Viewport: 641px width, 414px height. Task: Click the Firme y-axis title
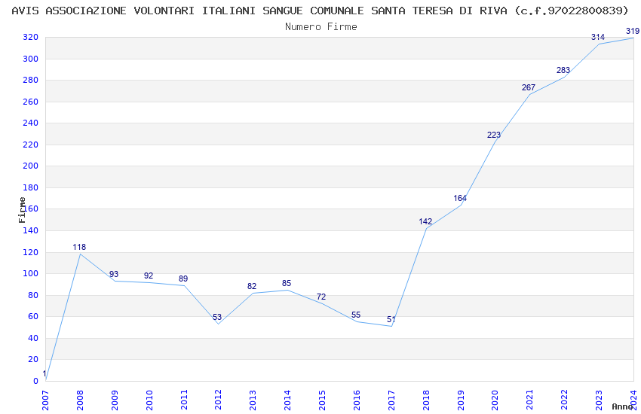[x=23, y=210]
